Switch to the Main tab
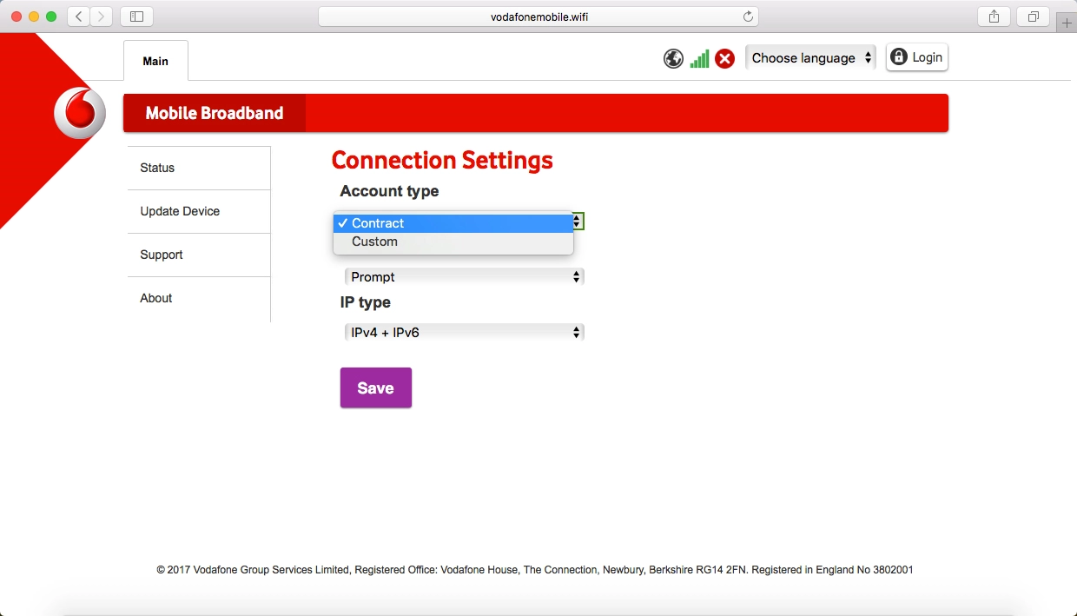Viewport: 1077px width, 616px height. tap(155, 61)
